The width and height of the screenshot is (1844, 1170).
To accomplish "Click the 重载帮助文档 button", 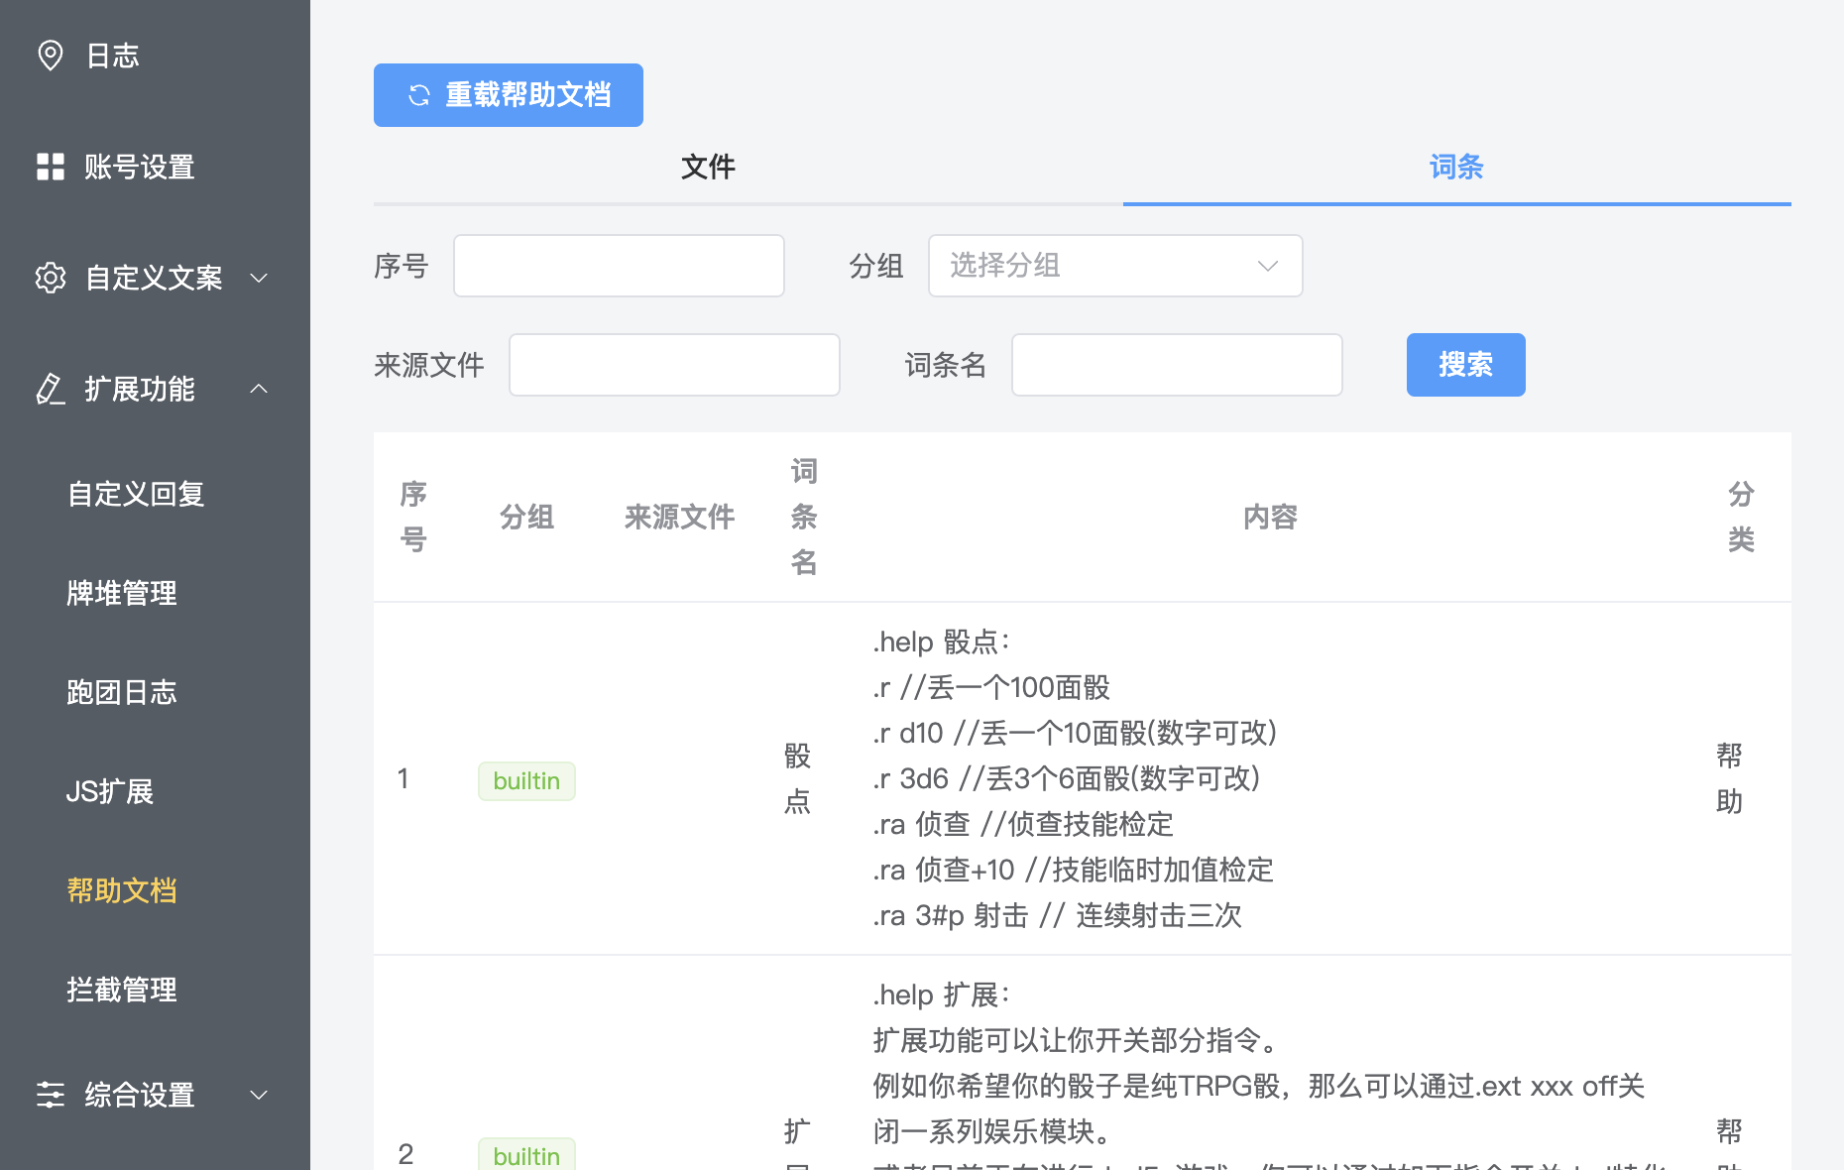I will pos(508,95).
